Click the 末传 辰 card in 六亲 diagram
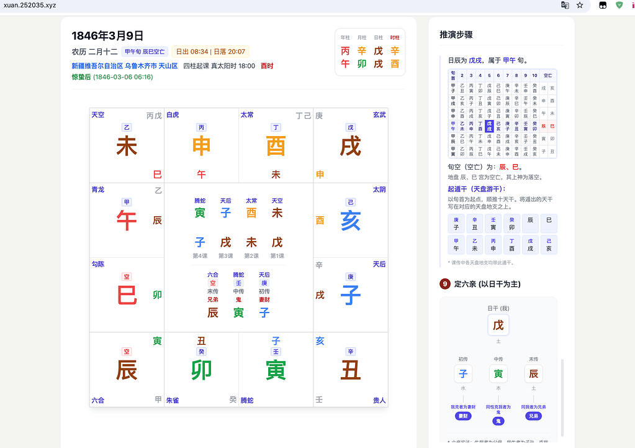Viewport: 635px width, 448px height. click(x=533, y=373)
